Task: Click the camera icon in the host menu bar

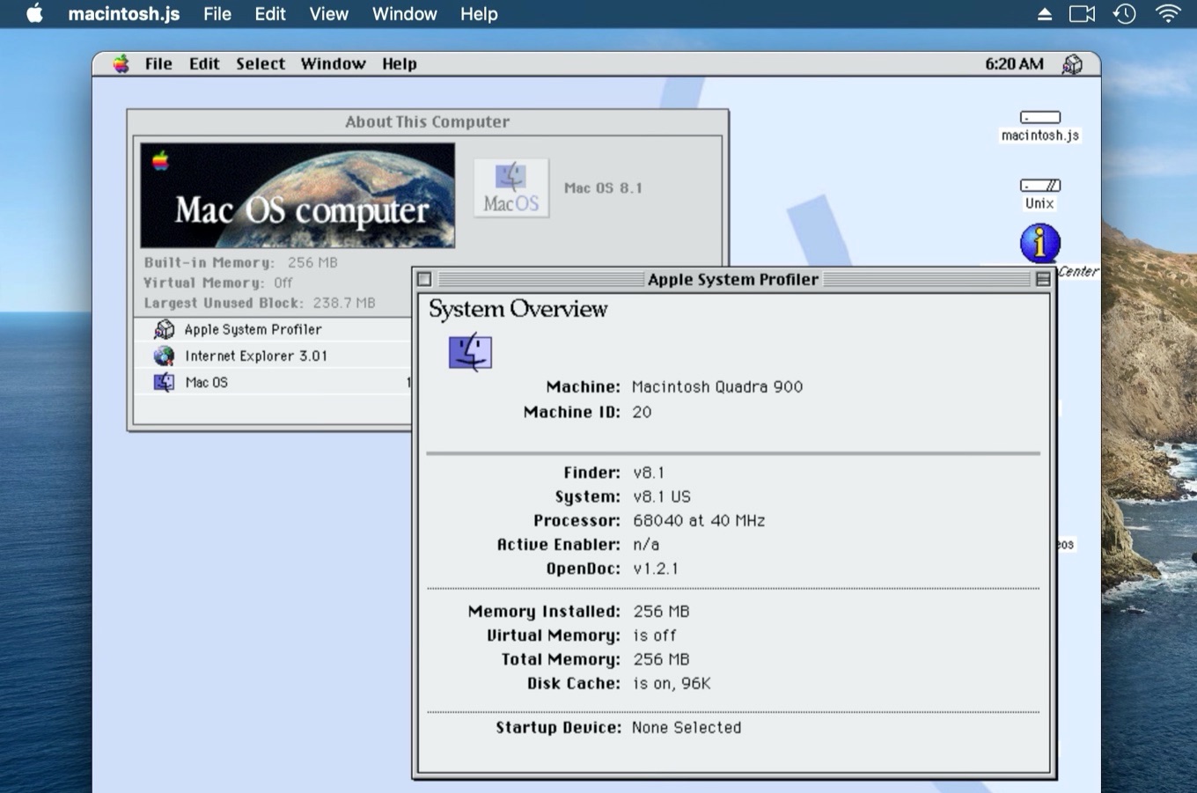Action: (x=1082, y=13)
